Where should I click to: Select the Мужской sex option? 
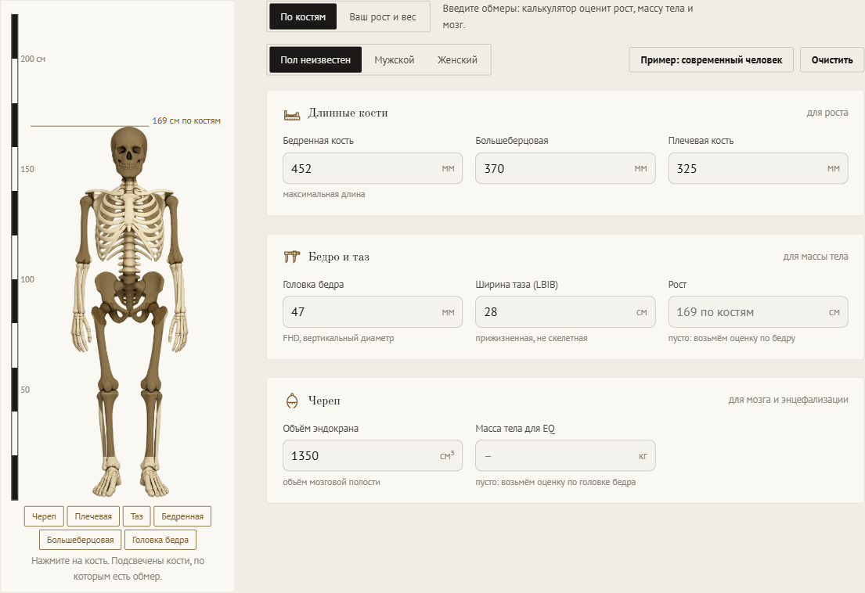click(x=394, y=59)
